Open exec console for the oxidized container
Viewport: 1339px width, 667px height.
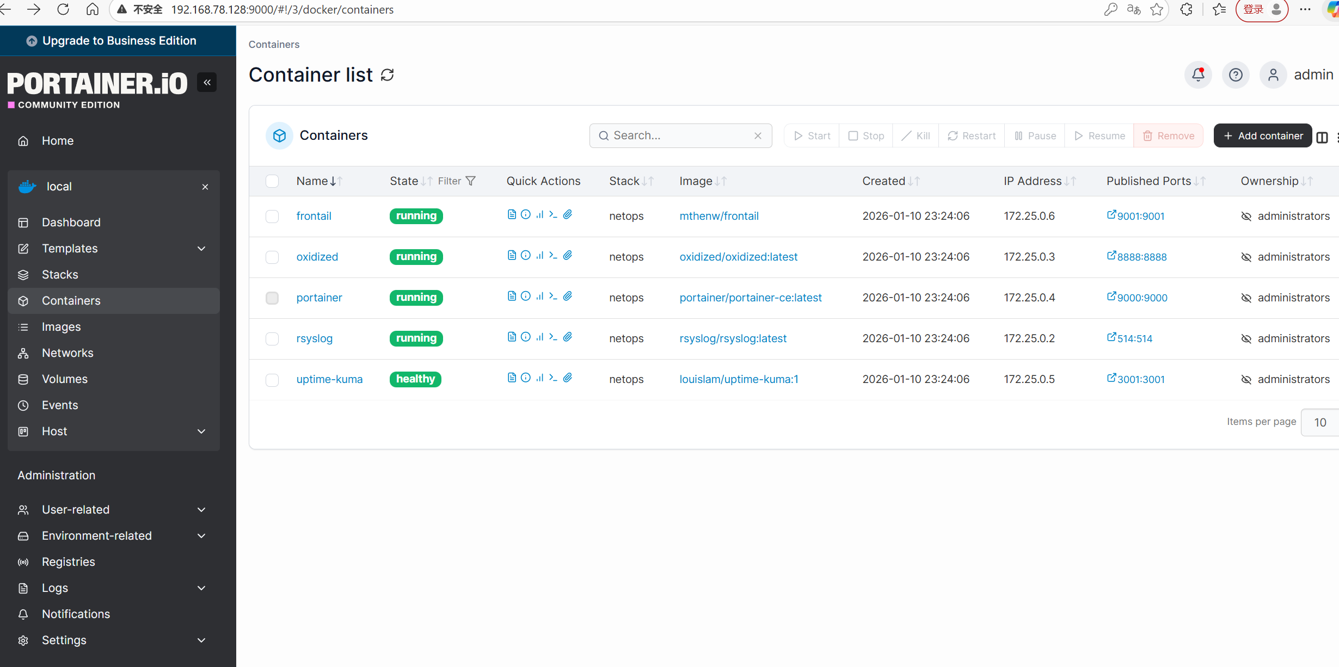click(553, 255)
